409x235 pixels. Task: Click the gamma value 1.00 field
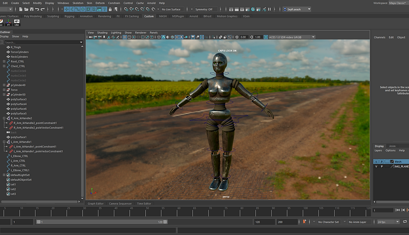[258, 37]
